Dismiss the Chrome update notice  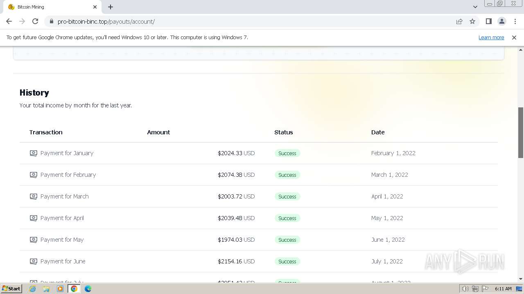pos(514,38)
